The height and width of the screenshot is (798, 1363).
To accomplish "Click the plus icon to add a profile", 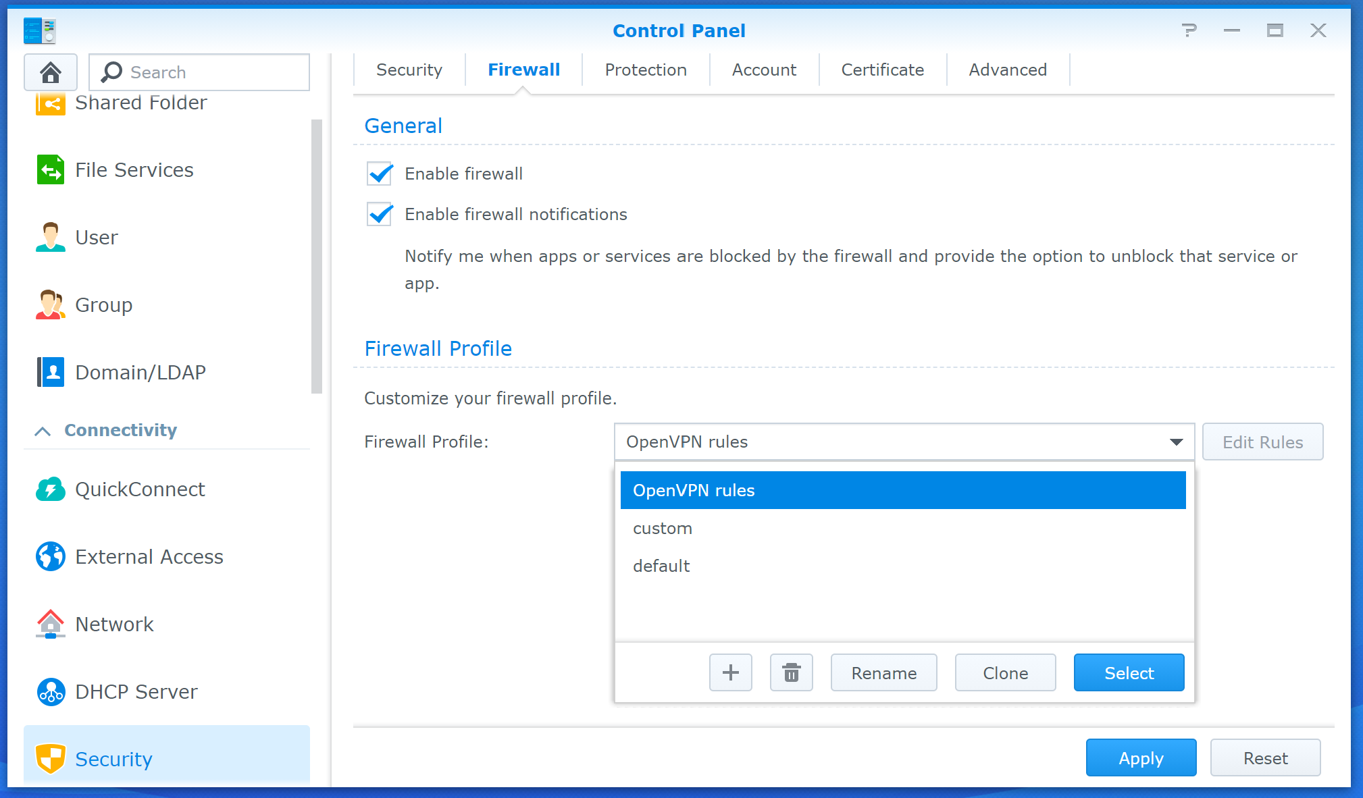I will click(730, 672).
